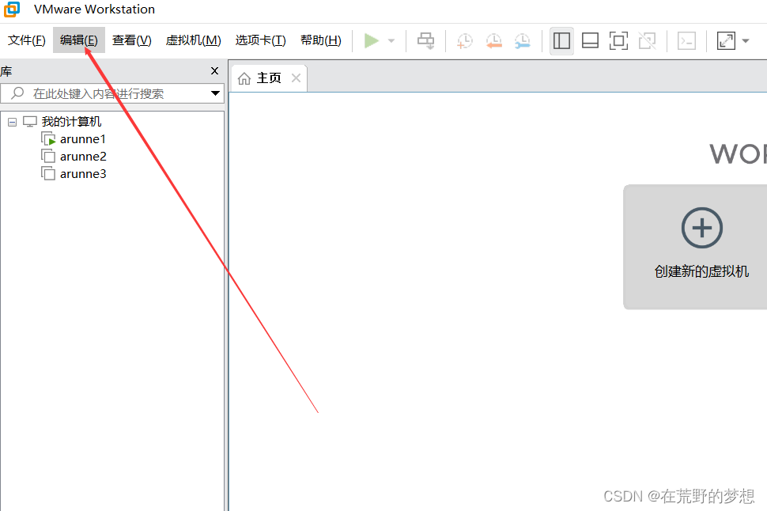This screenshot has height=511, width=767.
Task: Select 我的计算机 in the library tree
Action: pos(71,121)
